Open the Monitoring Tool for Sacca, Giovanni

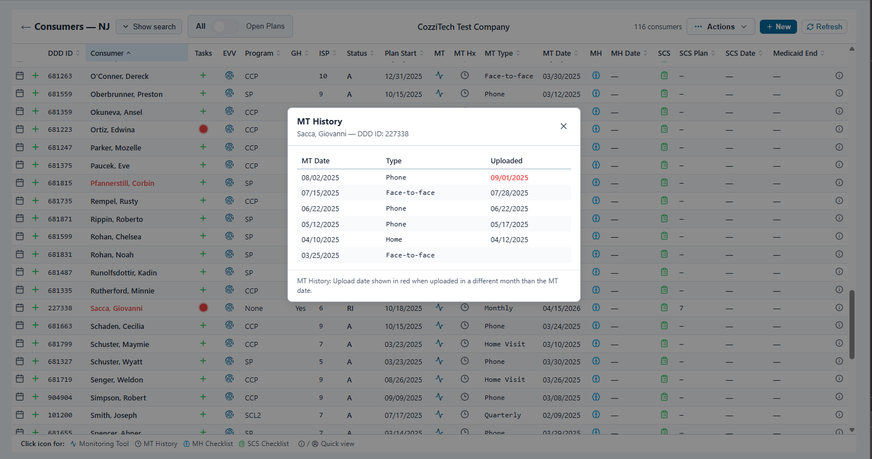[440, 308]
